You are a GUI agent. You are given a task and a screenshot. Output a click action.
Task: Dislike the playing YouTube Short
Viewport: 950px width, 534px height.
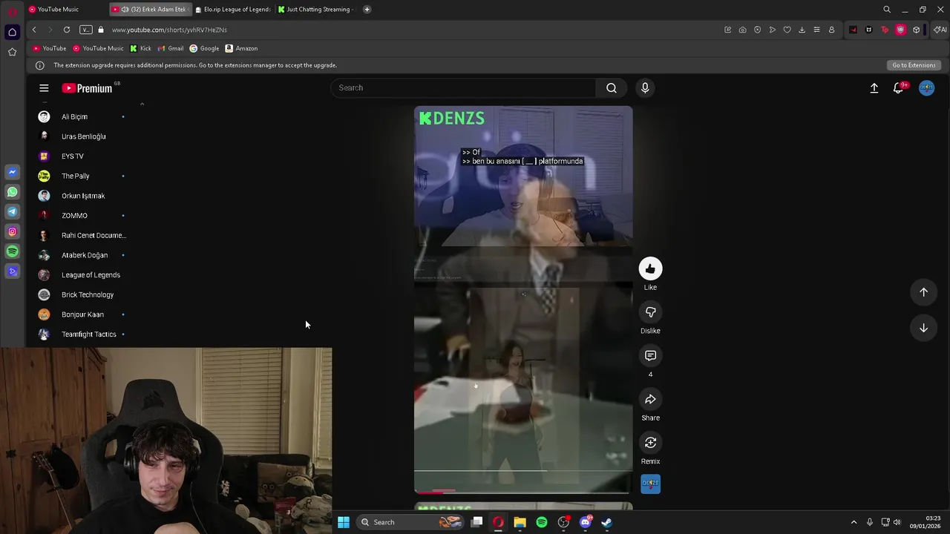[650, 312]
